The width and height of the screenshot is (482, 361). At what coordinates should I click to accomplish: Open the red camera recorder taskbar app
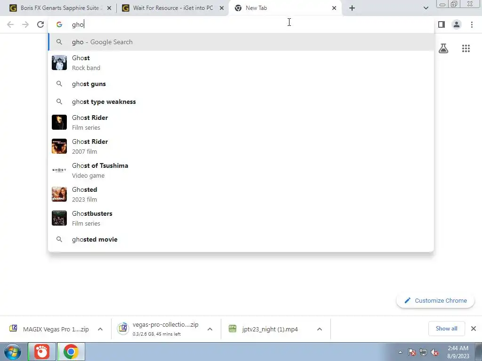click(42, 352)
